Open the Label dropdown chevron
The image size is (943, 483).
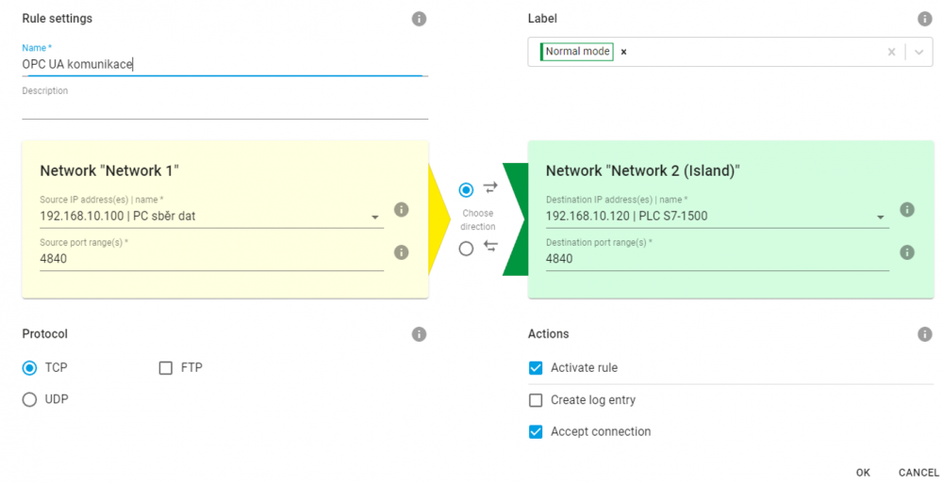[918, 53]
